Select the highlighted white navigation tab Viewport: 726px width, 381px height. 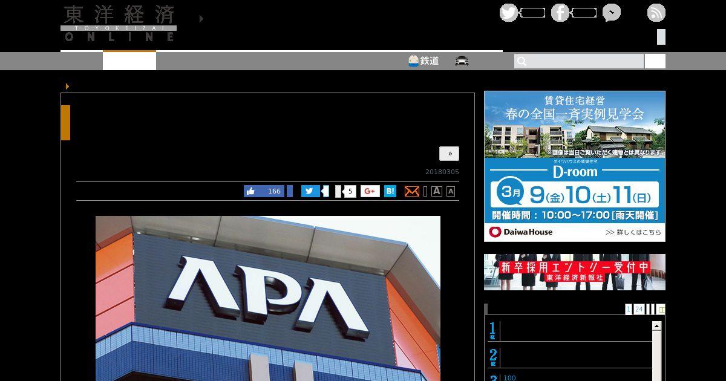click(129, 61)
